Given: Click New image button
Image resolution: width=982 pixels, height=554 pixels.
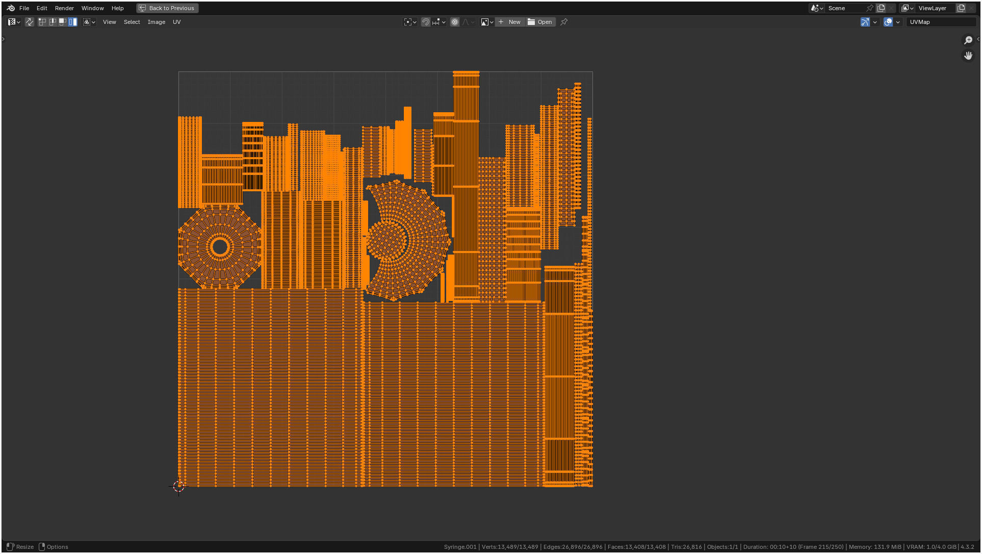Looking at the screenshot, I should [510, 22].
